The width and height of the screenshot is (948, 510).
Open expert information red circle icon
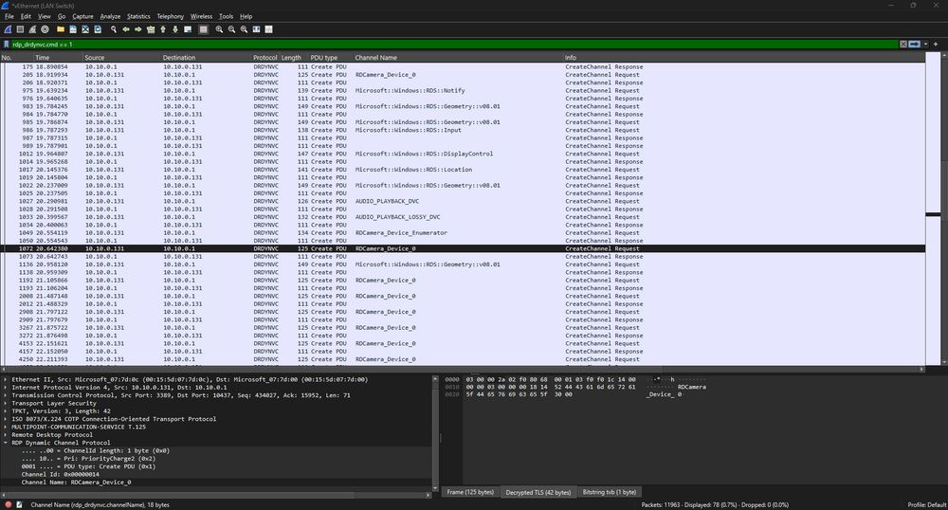coord(8,504)
